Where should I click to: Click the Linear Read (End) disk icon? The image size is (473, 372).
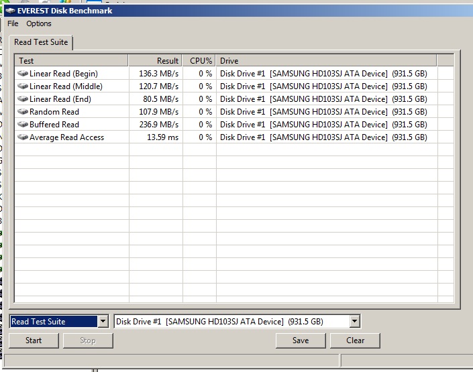(x=23, y=99)
